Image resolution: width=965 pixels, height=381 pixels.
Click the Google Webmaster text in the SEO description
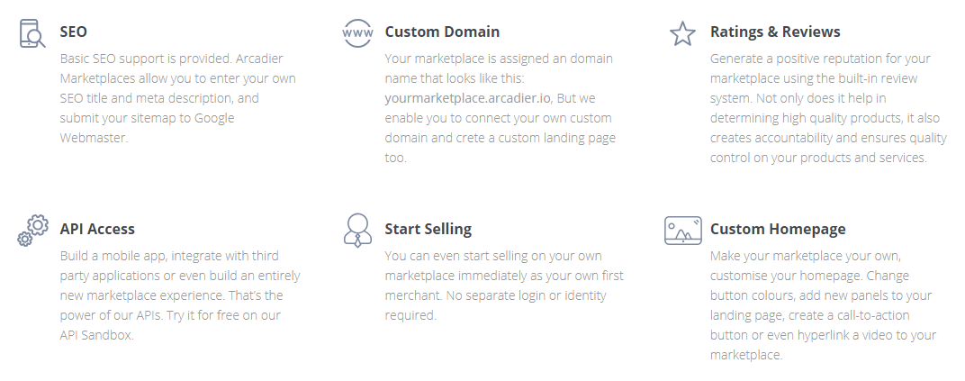click(147, 127)
